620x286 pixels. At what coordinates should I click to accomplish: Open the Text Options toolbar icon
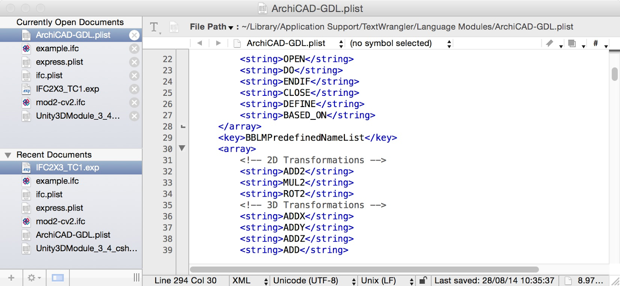[x=155, y=27]
